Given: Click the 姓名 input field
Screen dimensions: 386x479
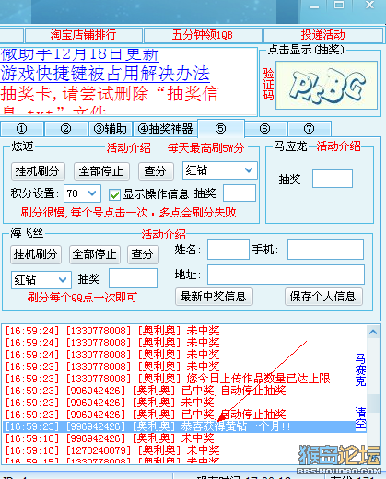Looking at the screenshot, I should click(x=228, y=250).
